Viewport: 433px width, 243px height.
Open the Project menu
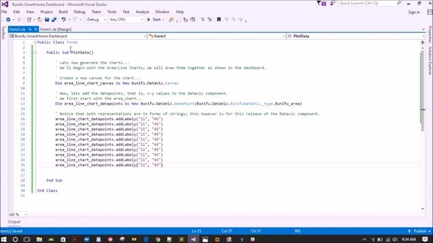point(47,12)
